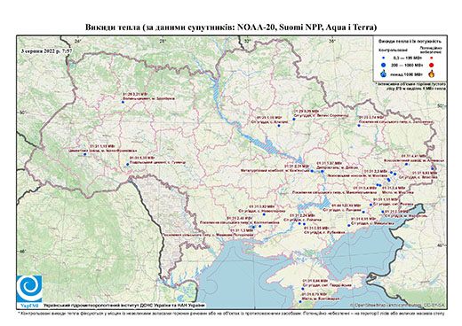The width and height of the screenshot is (462, 326).
Task: Click the blue flame legend icon
Action: pos(384,74)
